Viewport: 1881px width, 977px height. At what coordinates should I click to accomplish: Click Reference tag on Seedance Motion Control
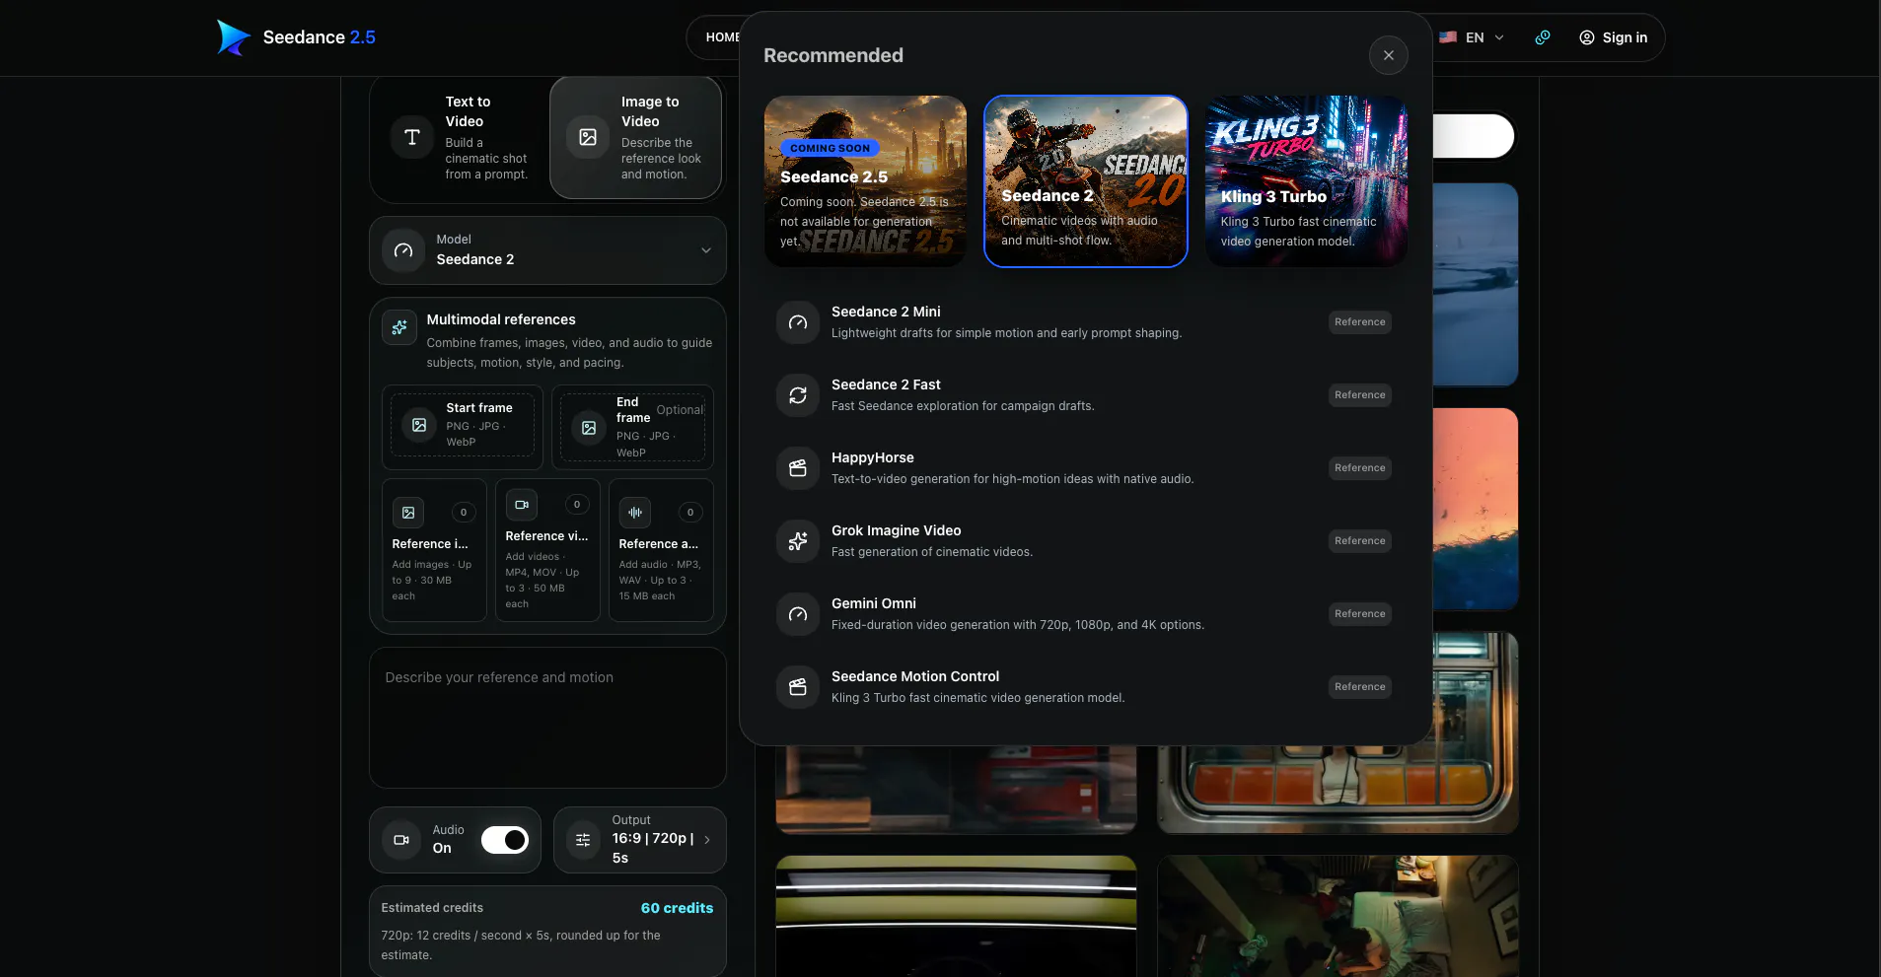[1360, 687]
